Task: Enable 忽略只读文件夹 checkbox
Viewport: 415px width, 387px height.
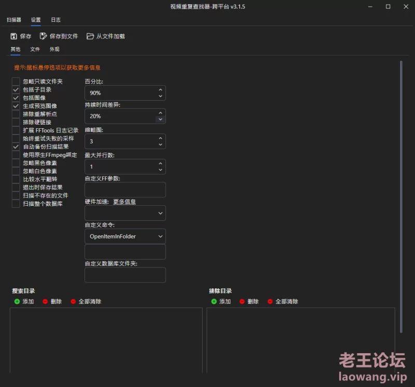Action: click(x=16, y=82)
